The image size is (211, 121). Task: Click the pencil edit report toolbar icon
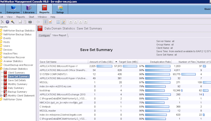click(x=63, y=22)
